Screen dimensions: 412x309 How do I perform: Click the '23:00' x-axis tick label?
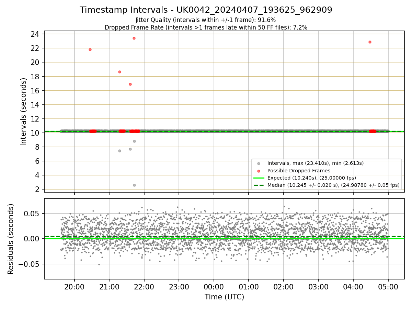click(x=179, y=287)
